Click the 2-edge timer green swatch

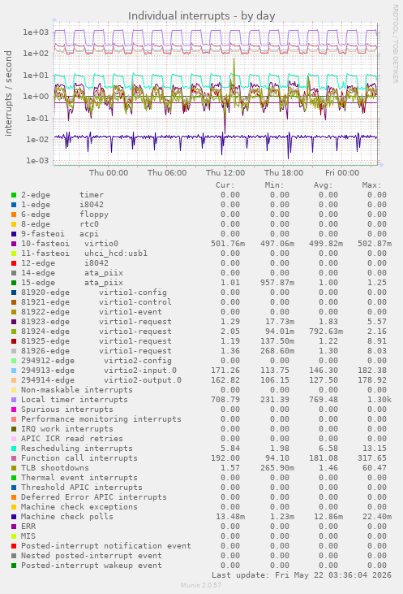click(x=14, y=195)
